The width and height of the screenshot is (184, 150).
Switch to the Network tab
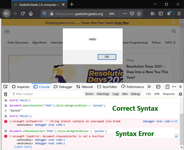[x=84, y=87]
